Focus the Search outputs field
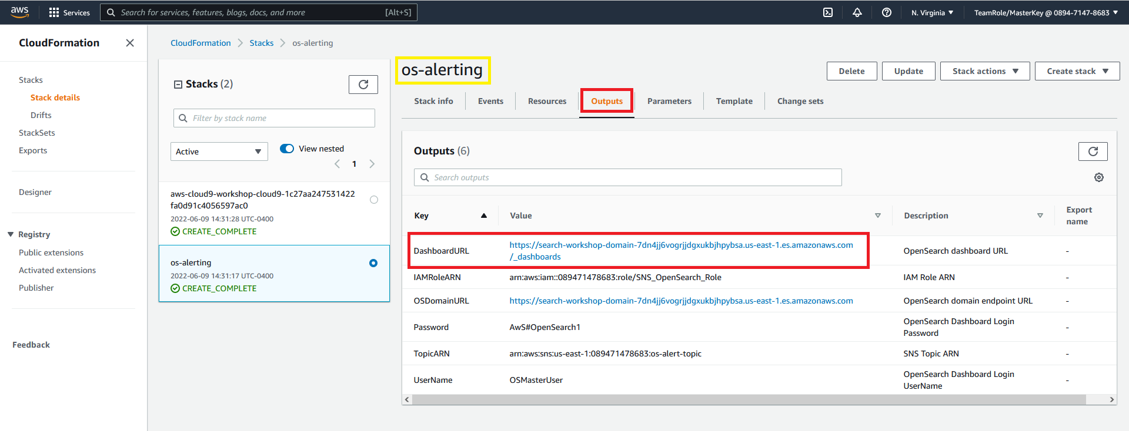The height and width of the screenshot is (431, 1129). (627, 177)
